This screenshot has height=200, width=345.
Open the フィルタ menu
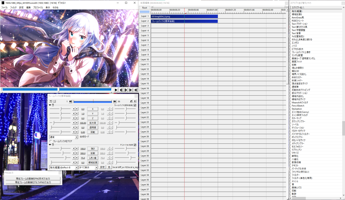click(x=13, y=7)
